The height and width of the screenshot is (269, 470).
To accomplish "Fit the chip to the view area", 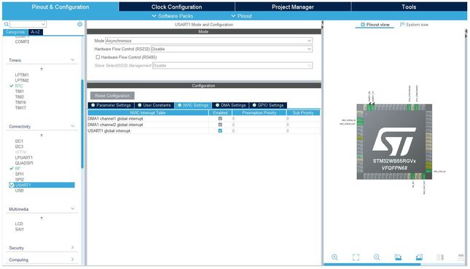I will [x=356, y=257].
